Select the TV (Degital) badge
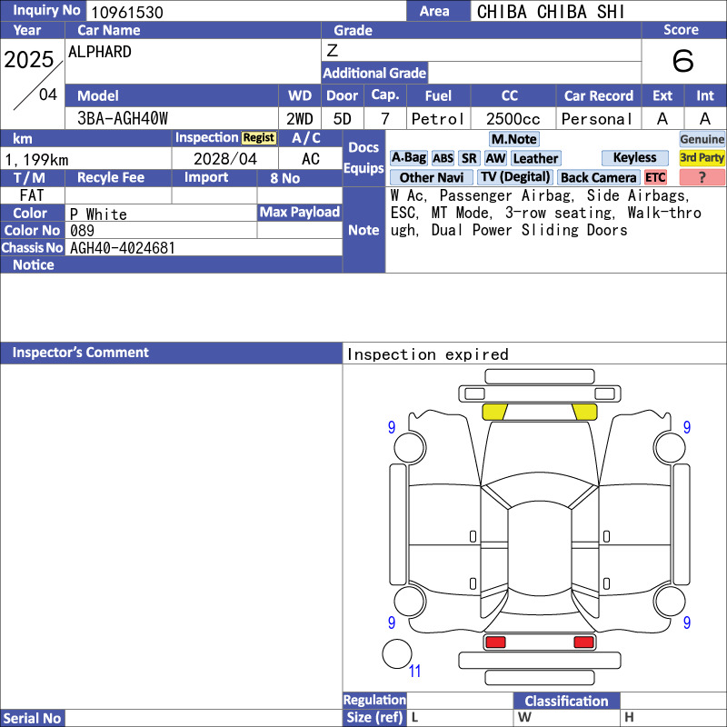This screenshot has width=727, height=727. click(515, 177)
